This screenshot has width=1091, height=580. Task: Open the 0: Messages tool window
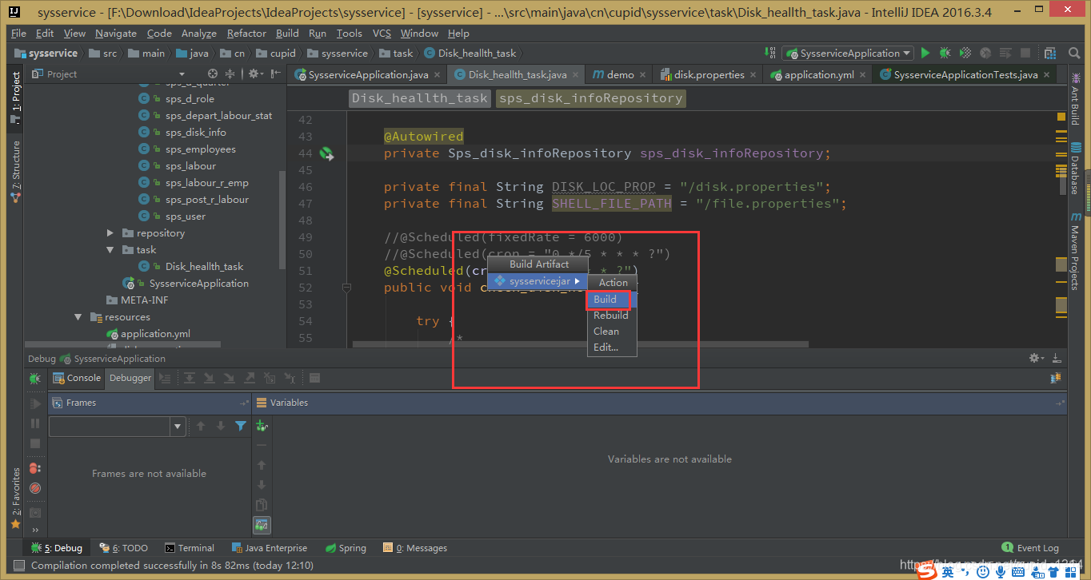(415, 548)
